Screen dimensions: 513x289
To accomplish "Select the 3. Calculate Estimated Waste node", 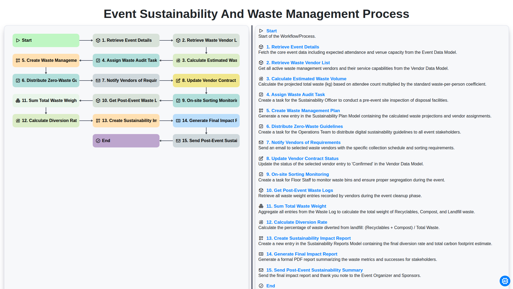I will click(x=206, y=60).
